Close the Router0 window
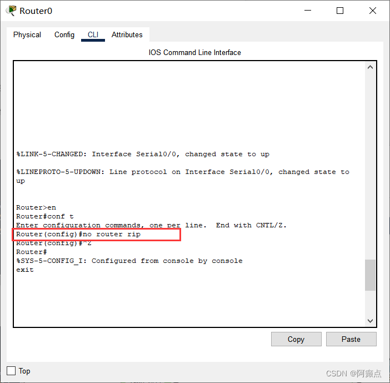The image size is (390, 383). [373, 11]
